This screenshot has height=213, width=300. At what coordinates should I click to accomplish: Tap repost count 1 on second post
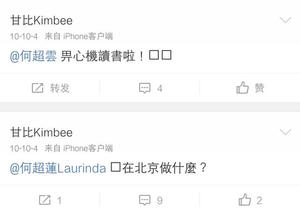60,200
